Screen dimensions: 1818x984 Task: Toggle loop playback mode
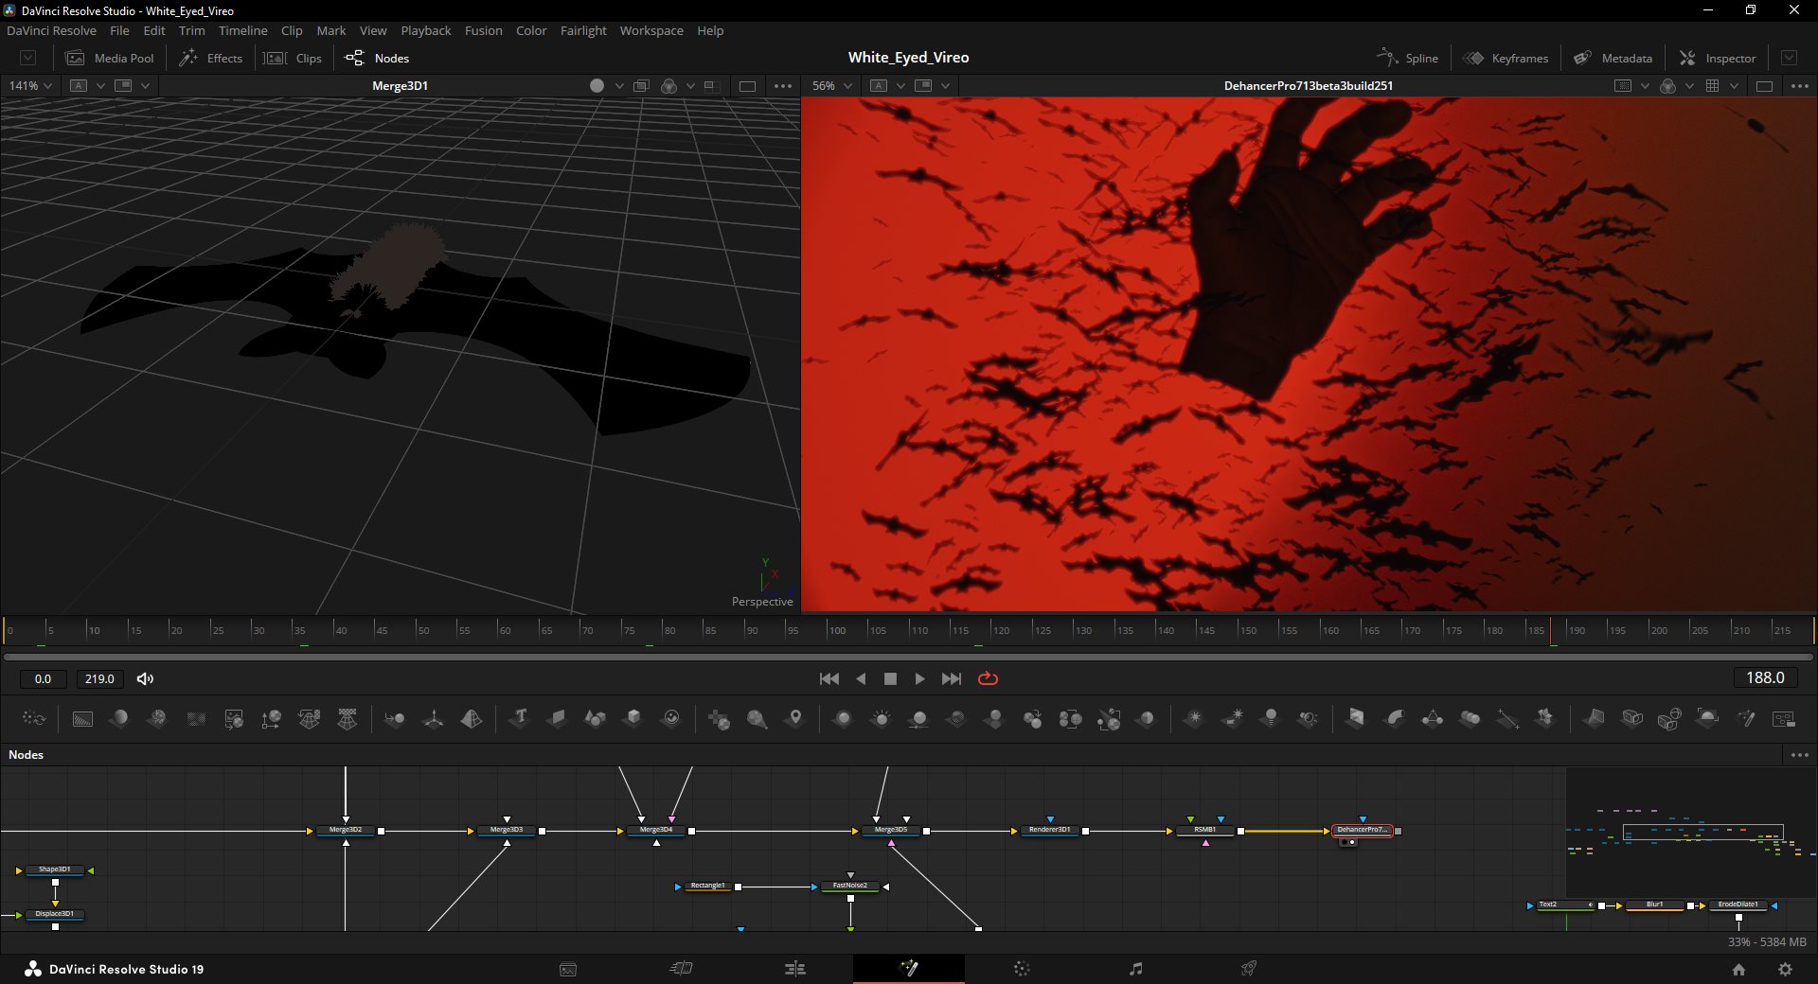tap(988, 678)
